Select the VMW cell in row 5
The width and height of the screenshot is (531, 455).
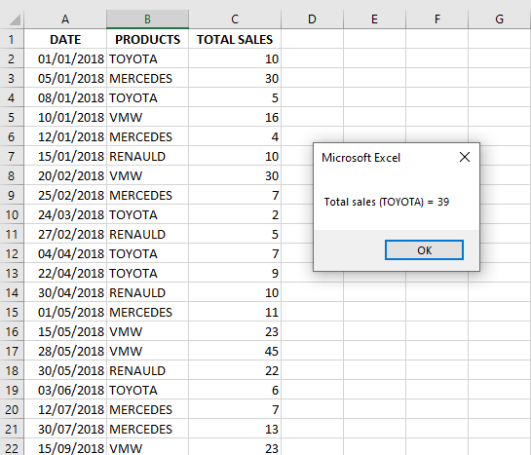(148, 117)
